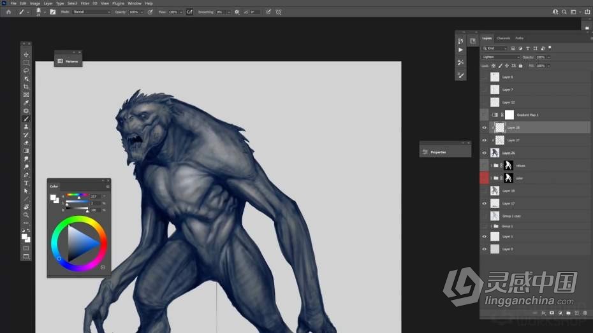Click the hue slider in Color panel
This screenshot has height=333, width=593.
pos(77,195)
